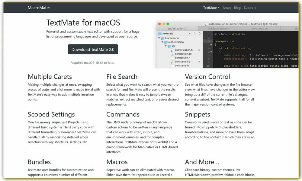This screenshot has width=302, height=181.
Task: Click the constants.h file icon
Action: (x=173, y=66)
